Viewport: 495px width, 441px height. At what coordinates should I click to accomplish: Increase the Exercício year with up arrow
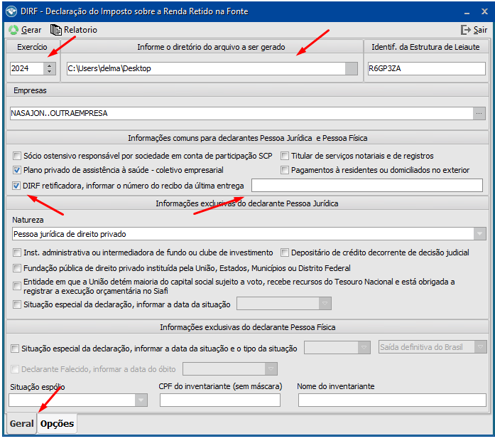[x=49, y=65]
